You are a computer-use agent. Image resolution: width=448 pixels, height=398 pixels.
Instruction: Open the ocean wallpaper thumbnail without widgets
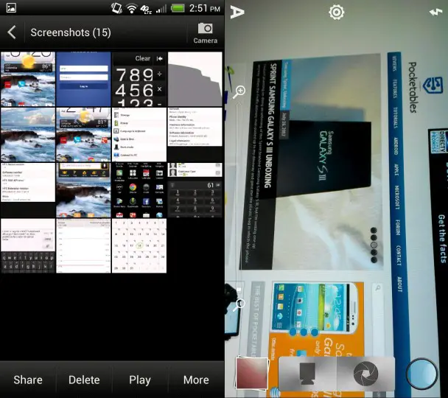[28, 135]
